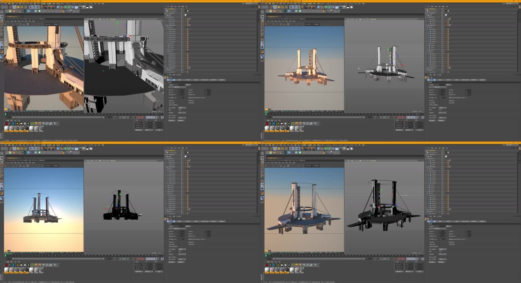
Task: Toggle Y axis lock in small distant model window
Action: (295, 7)
